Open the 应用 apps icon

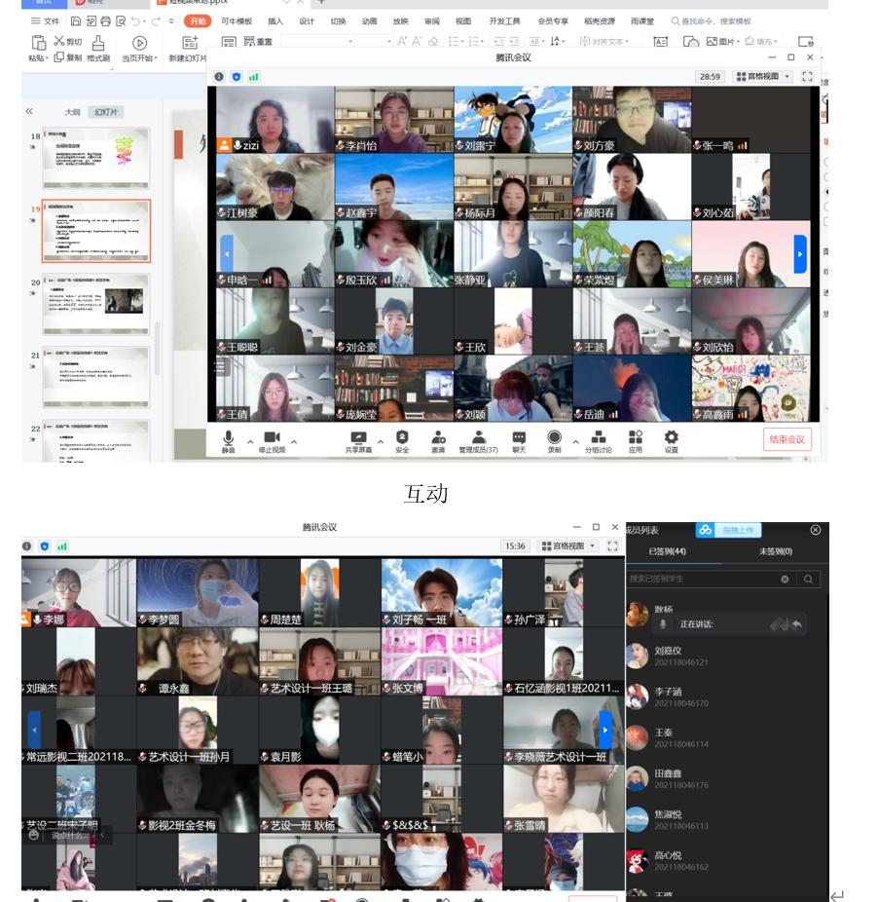point(635,440)
